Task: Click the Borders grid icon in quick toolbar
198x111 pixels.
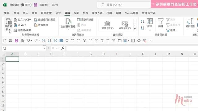Action: (x=133, y=41)
